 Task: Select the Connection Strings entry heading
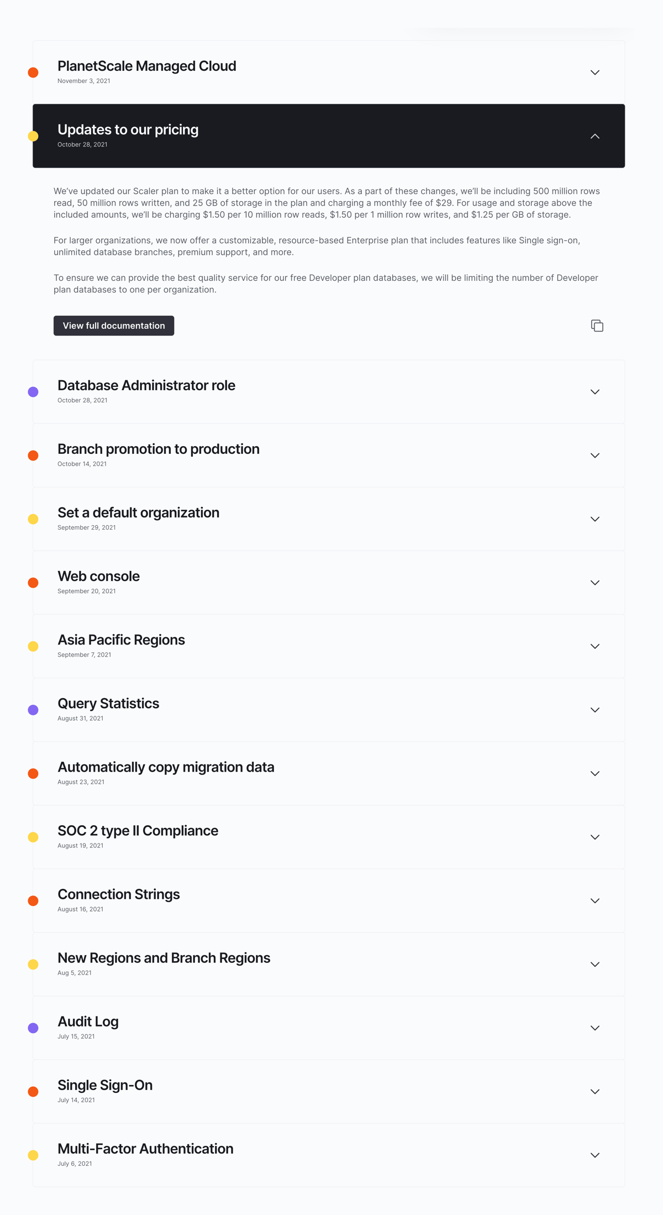118,894
